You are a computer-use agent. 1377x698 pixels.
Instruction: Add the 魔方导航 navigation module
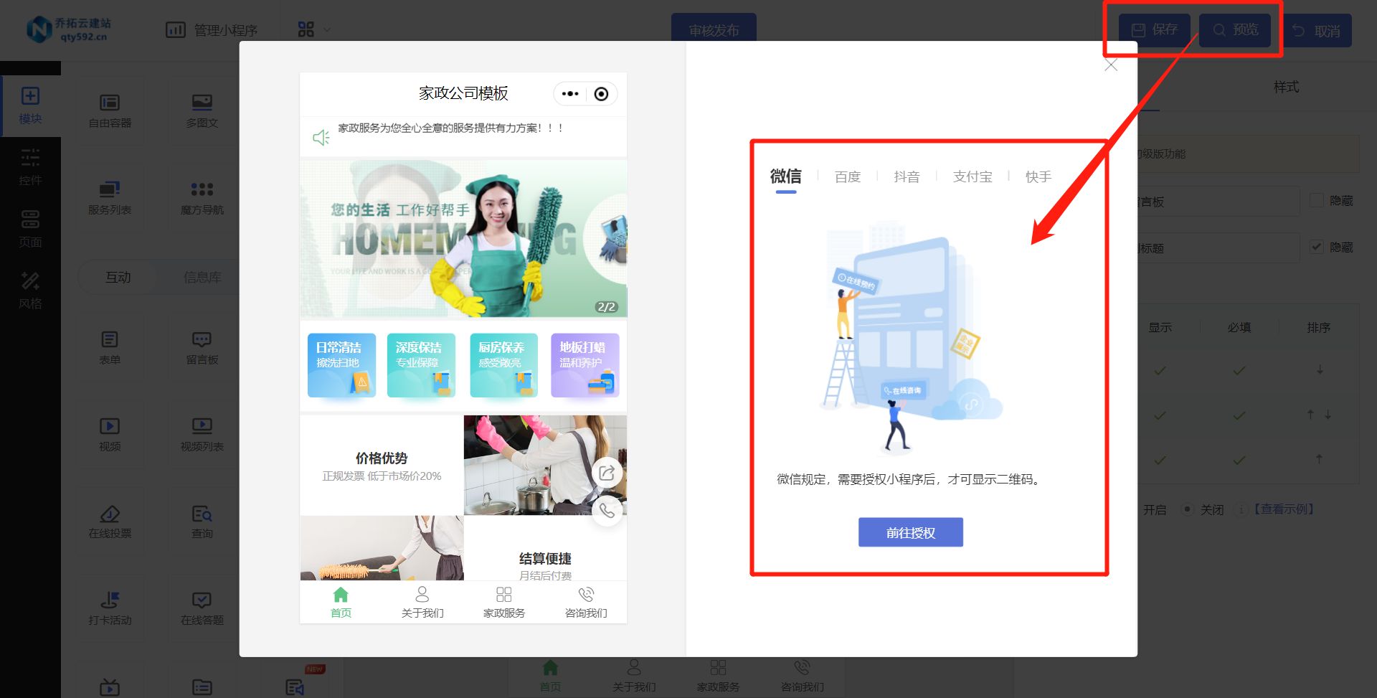coord(202,196)
